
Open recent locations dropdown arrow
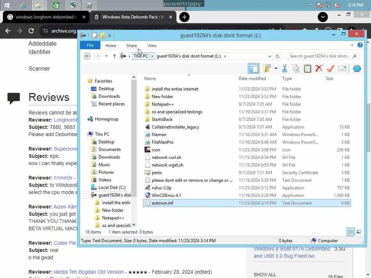[x=106, y=56]
